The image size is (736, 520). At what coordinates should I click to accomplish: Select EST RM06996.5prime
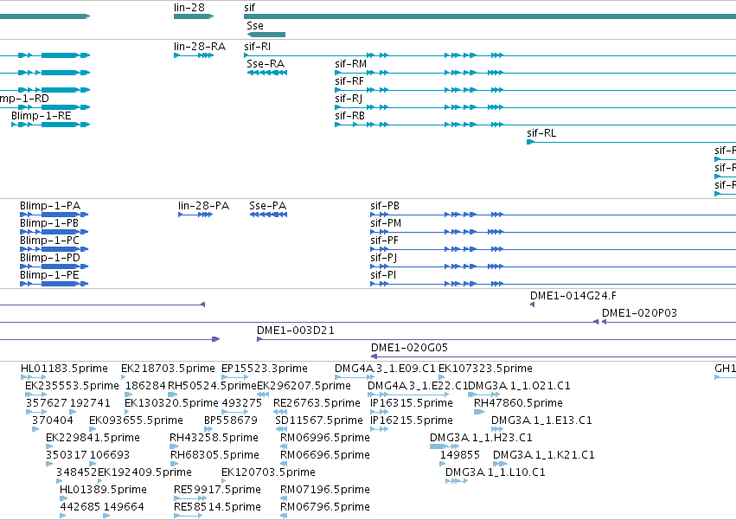tap(284, 446)
